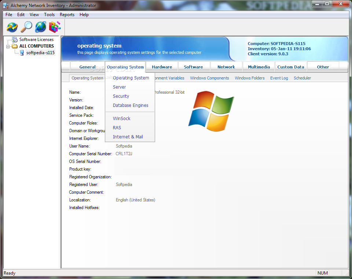The width and height of the screenshot is (352, 279).
Task: Open the Help menu
Action: coord(84,15)
